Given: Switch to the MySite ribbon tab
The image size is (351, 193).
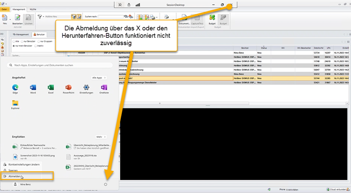Looking at the screenshot, I should (x=33, y=9).
